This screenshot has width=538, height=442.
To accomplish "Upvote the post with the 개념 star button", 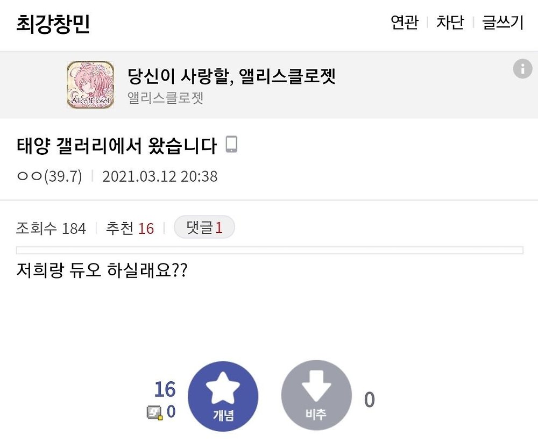I will (223, 396).
